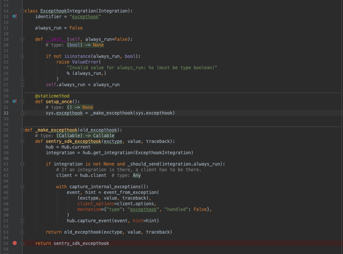Click the override gutter icon beside setup_once line 30
Viewport: 343px width, 254px height.
[15, 101]
